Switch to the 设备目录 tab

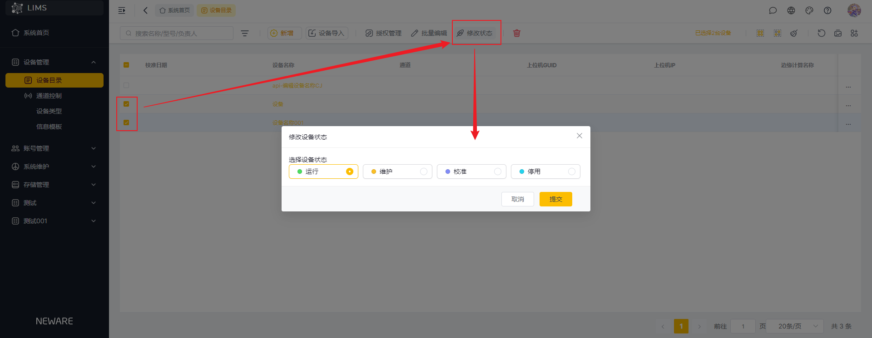click(x=216, y=10)
